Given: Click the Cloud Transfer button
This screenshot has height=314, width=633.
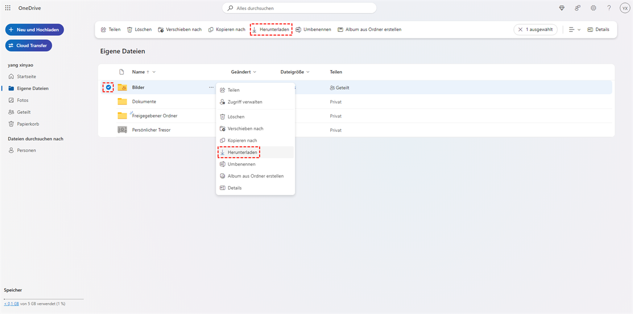Looking at the screenshot, I should pyautogui.click(x=28, y=45).
